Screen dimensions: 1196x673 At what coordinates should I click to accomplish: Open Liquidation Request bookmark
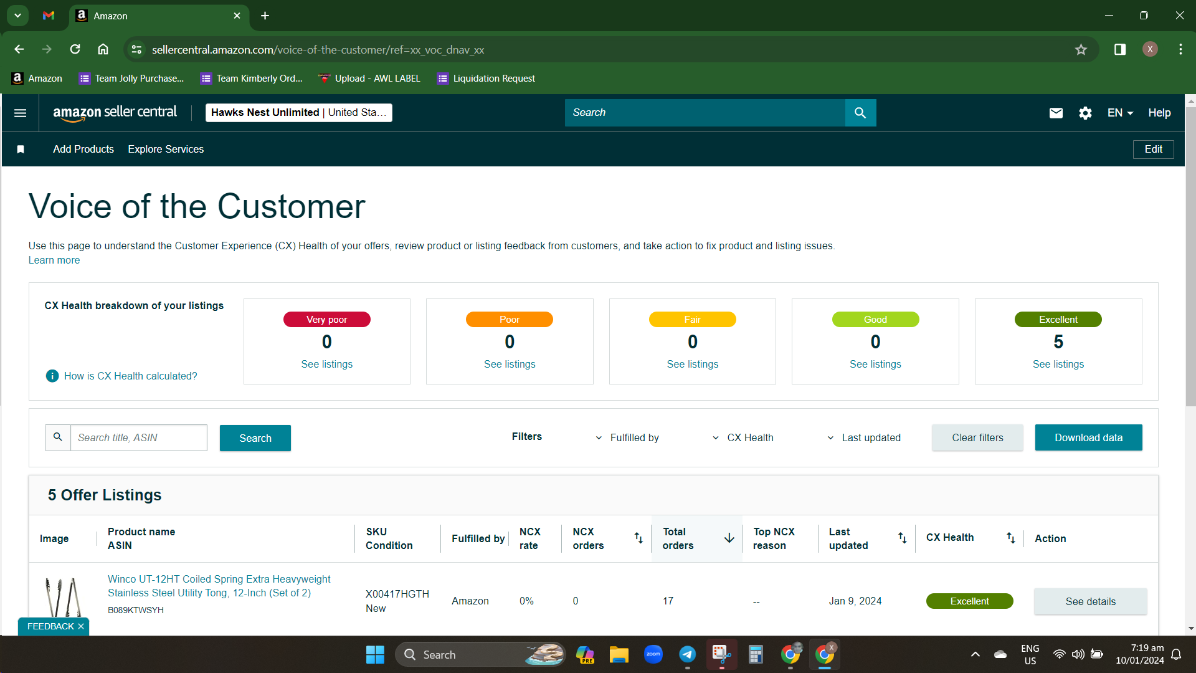486,79
